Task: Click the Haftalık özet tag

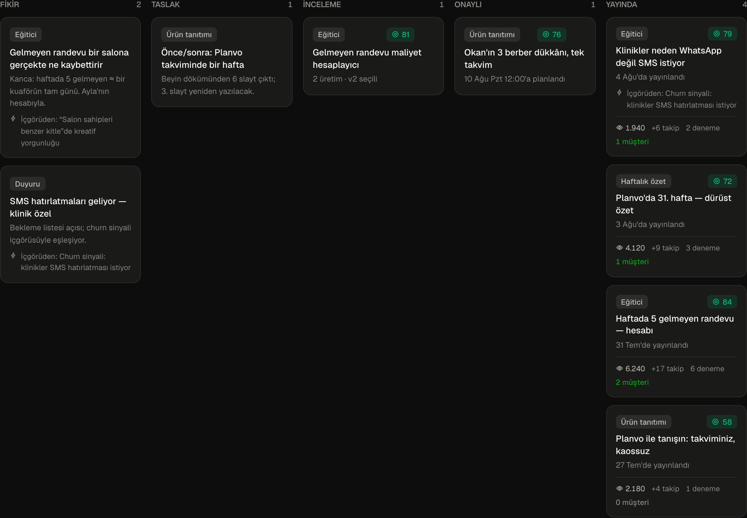Action: 643,181
